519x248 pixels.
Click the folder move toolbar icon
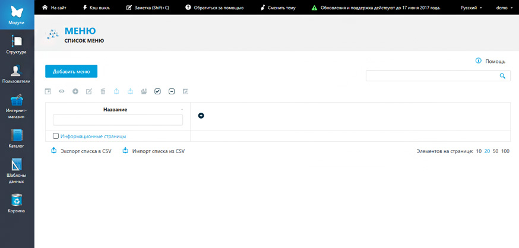pyautogui.click(x=144, y=91)
